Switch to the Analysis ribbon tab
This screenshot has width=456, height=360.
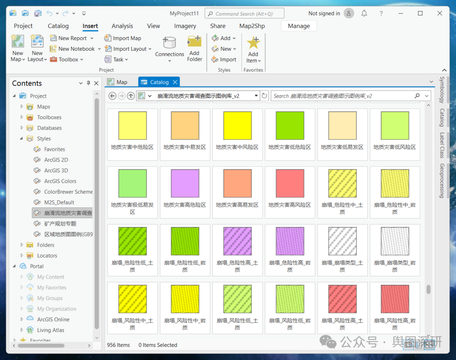click(x=122, y=26)
